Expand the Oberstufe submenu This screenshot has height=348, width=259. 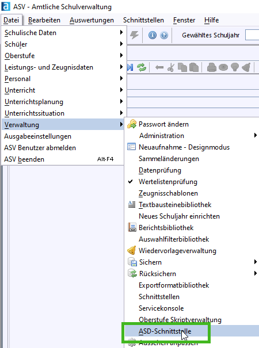click(64, 56)
